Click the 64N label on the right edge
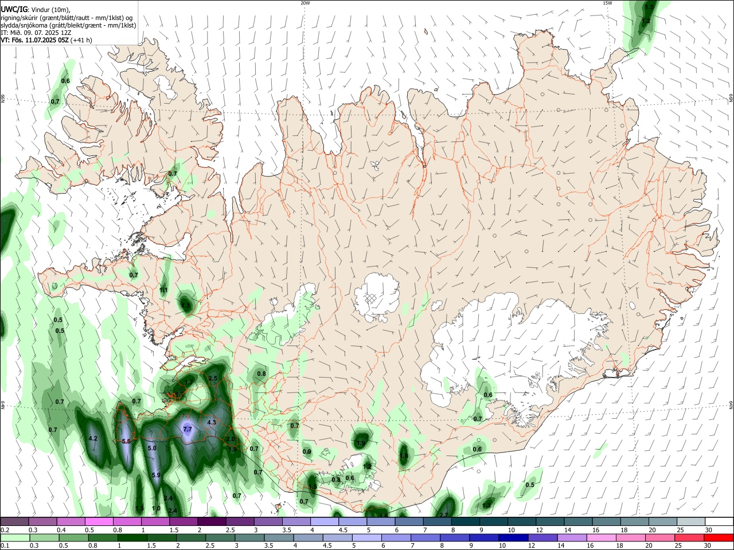Viewport: 734px width, 550px height. point(731,405)
